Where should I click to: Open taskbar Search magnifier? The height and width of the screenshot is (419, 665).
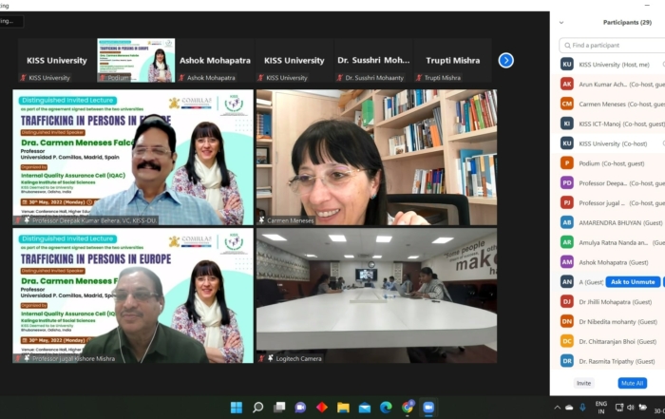pos(257,407)
